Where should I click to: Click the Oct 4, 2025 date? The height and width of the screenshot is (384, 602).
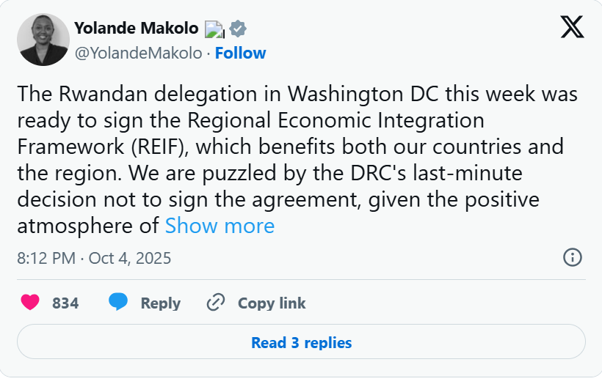click(130, 258)
